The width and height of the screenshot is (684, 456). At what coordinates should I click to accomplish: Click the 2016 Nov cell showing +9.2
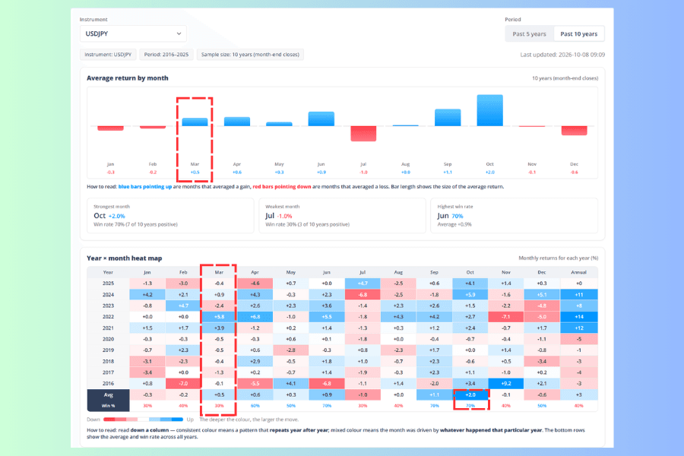(506, 384)
